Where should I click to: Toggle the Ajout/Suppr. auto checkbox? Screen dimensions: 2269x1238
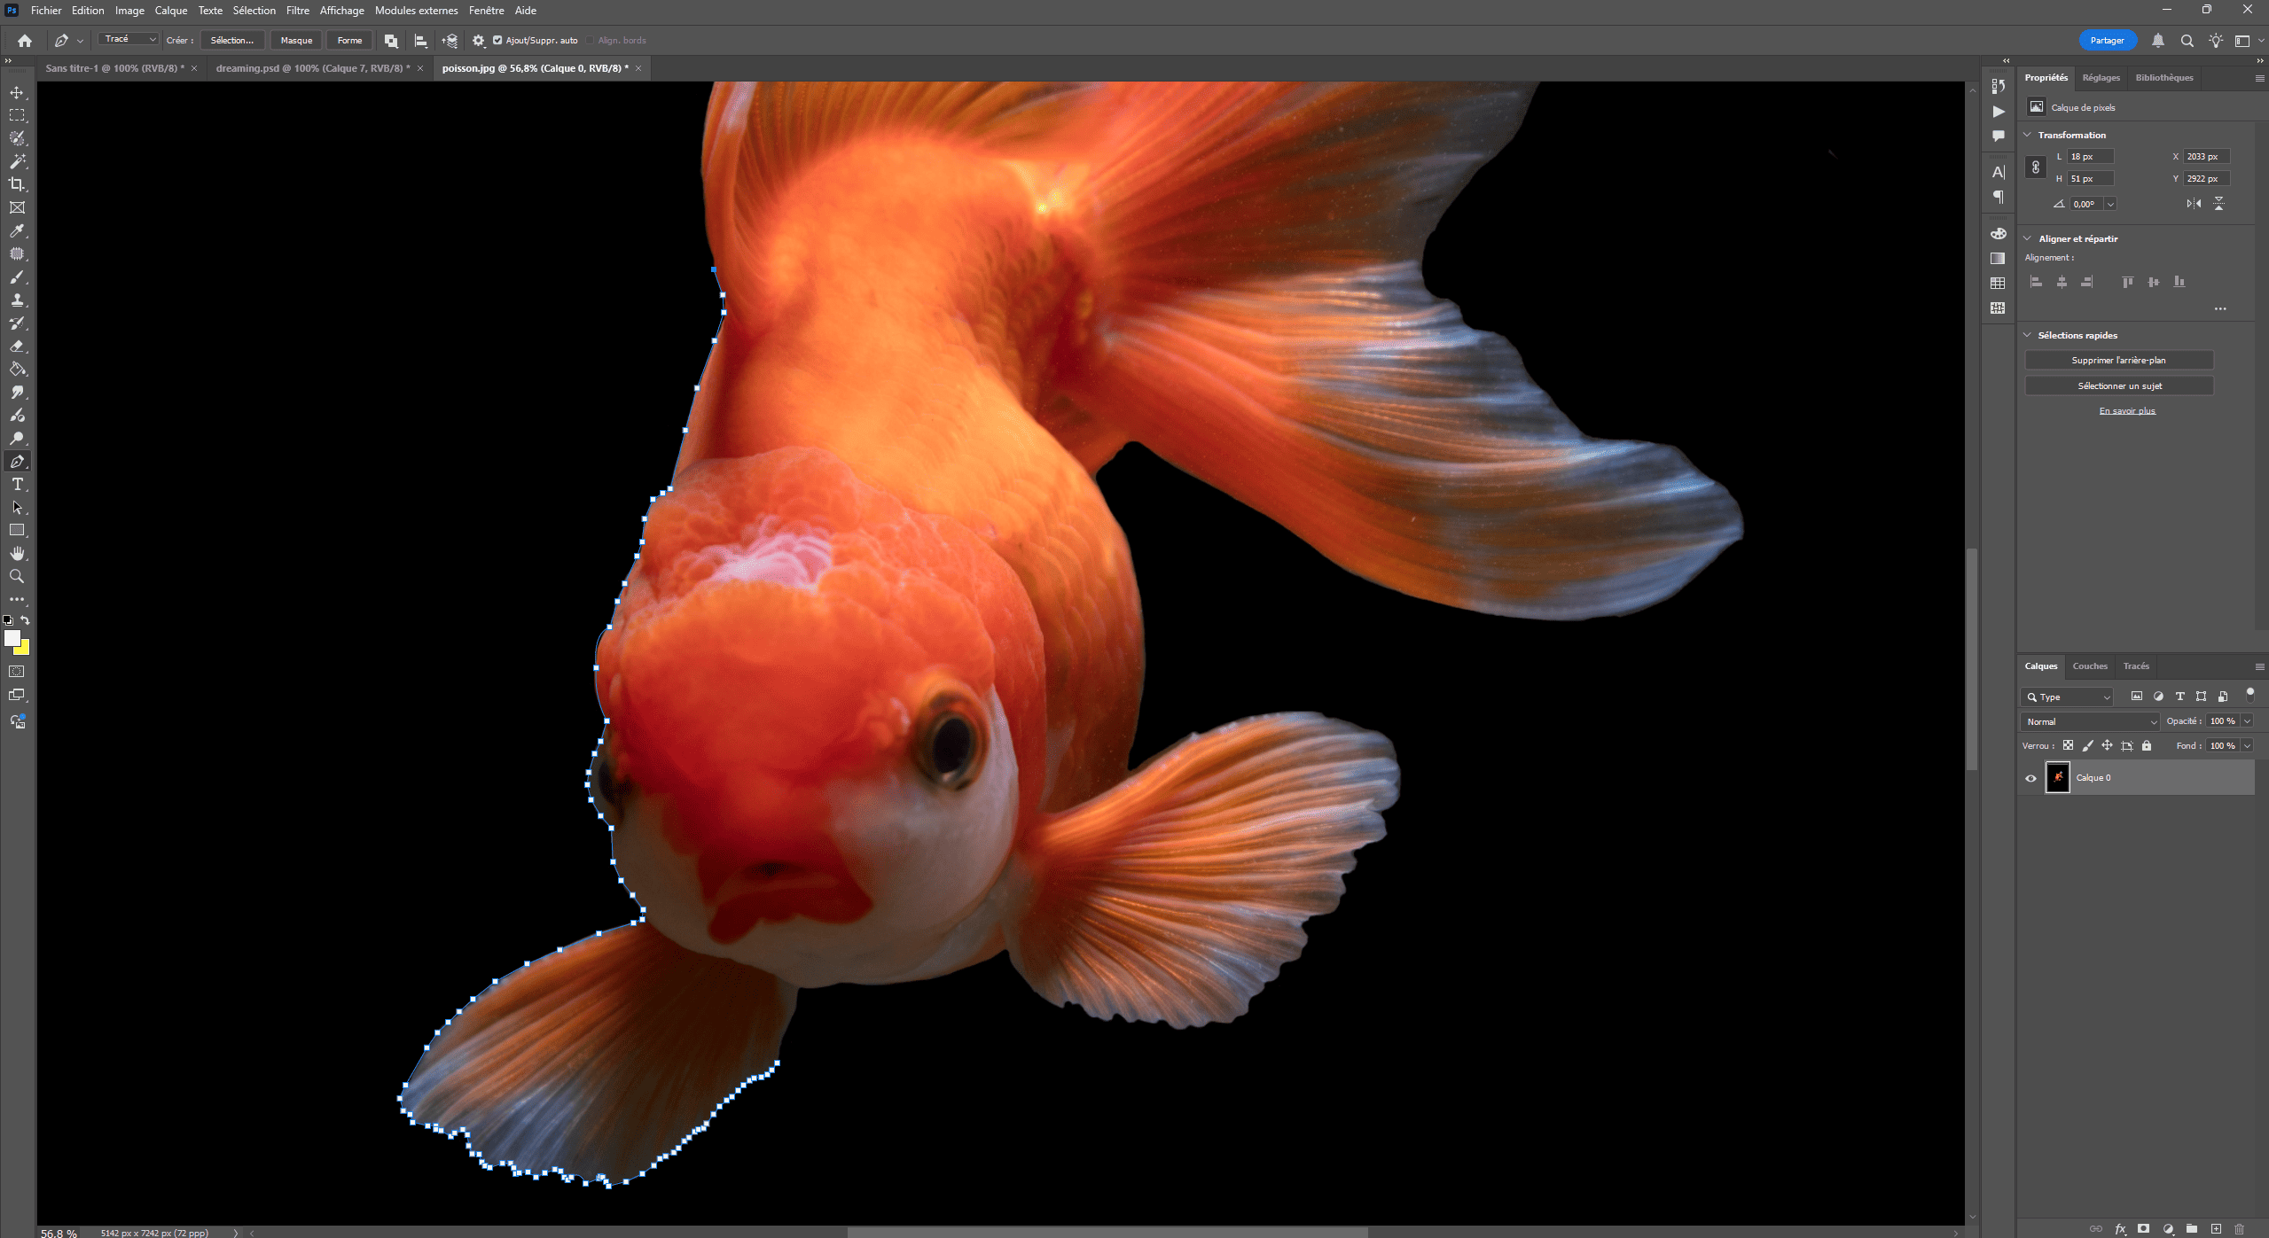[x=497, y=40]
